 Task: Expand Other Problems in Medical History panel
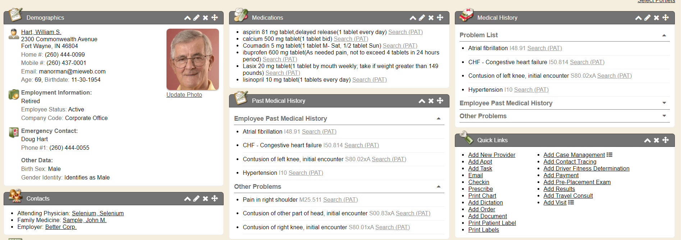pyautogui.click(x=664, y=116)
